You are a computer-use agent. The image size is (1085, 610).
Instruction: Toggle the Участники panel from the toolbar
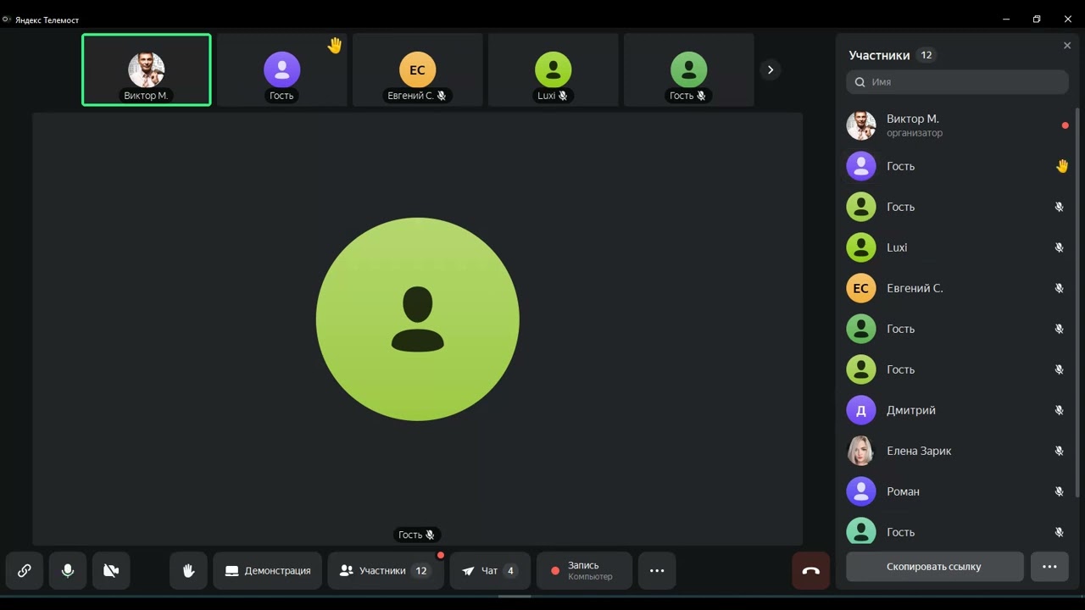pos(386,571)
